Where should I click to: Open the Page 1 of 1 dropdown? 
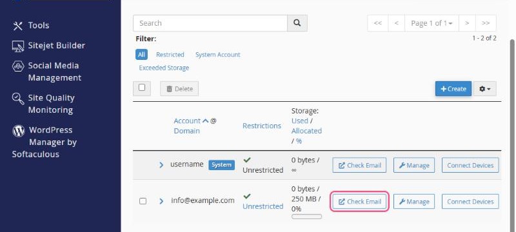(x=432, y=23)
